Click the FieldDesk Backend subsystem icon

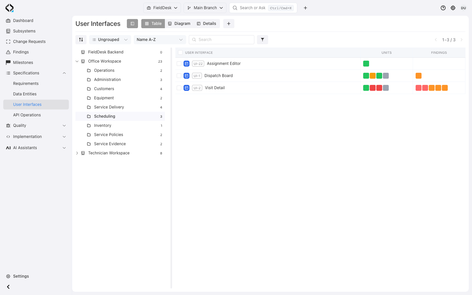(83, 52)
